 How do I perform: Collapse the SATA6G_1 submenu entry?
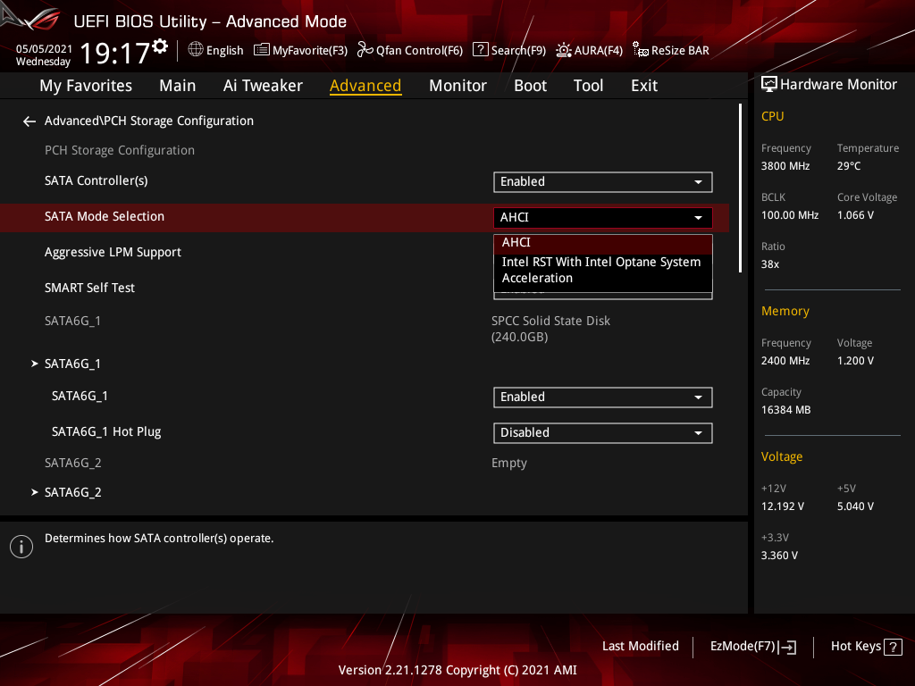click(72, 364)
